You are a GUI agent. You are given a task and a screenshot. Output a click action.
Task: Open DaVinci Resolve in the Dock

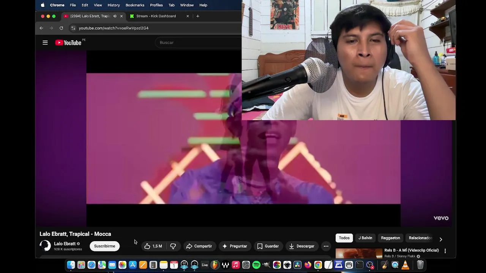point(297,265)
